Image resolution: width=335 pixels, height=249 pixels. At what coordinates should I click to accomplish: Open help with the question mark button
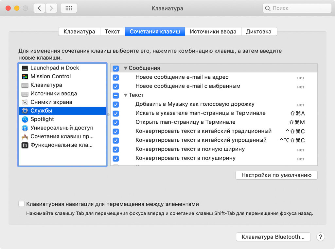click(321, 237)
